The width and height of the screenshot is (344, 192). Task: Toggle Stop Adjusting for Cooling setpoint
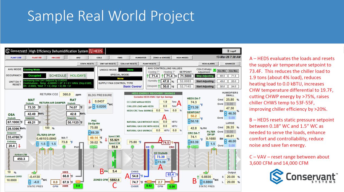point(204,76)
